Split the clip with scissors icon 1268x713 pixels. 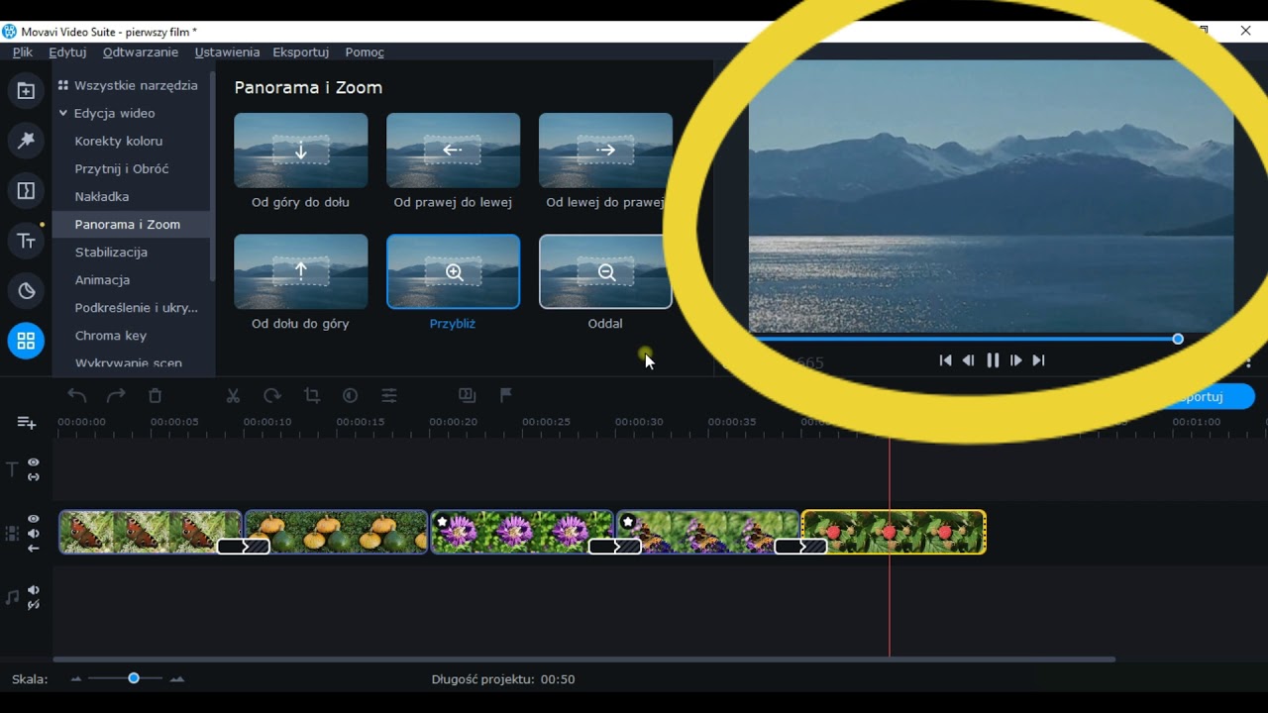[x=233, y=395]
